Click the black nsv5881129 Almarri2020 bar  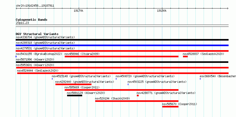point(75,96)
